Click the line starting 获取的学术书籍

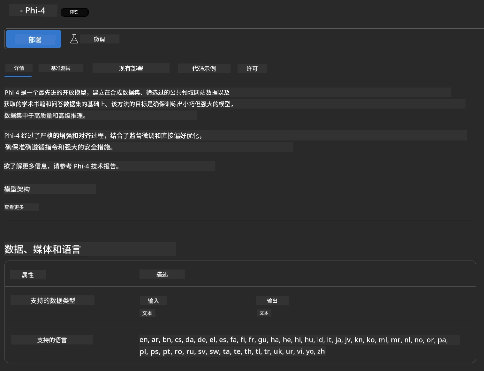click(119, 104)
